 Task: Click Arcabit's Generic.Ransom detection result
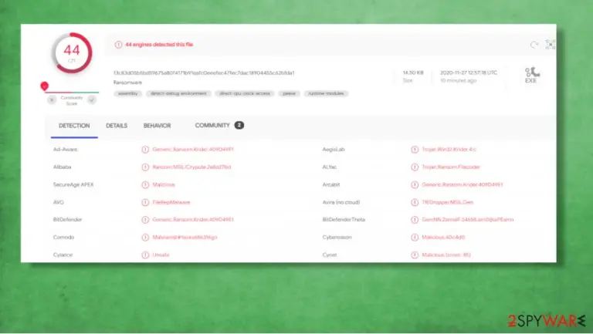463,185
